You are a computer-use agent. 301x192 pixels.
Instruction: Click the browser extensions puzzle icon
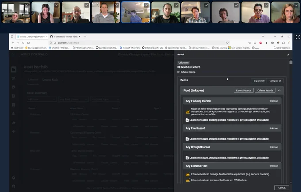pos(283,43)
